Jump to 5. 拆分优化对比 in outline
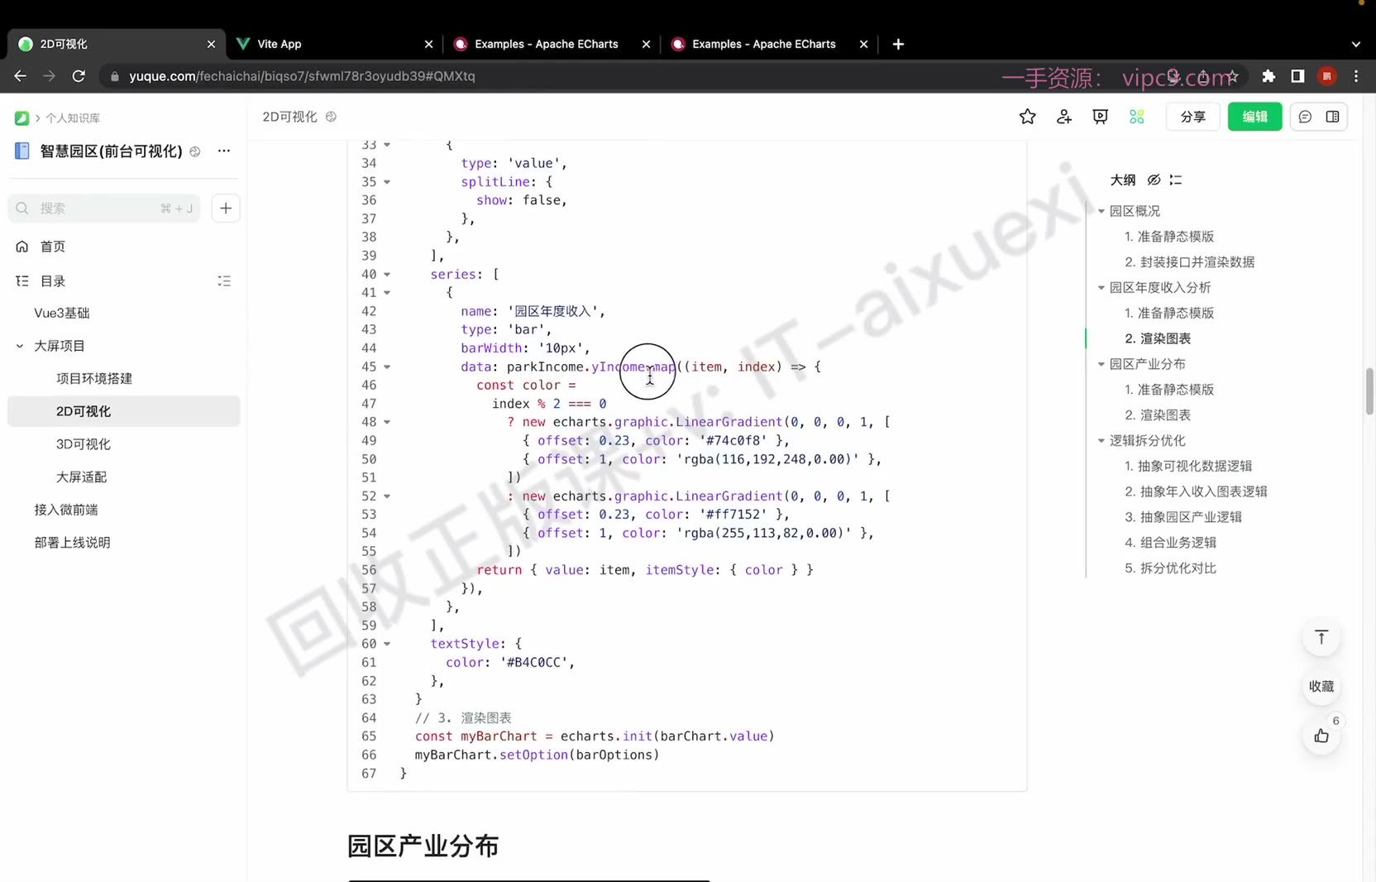 [x=1170, y=568]
